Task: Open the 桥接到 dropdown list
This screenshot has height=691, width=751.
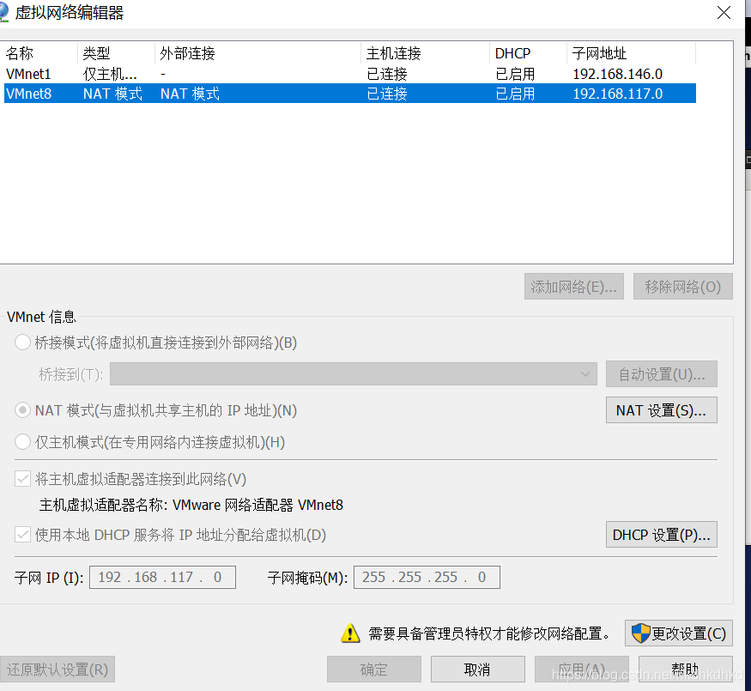Action: [x=354, y=374]
